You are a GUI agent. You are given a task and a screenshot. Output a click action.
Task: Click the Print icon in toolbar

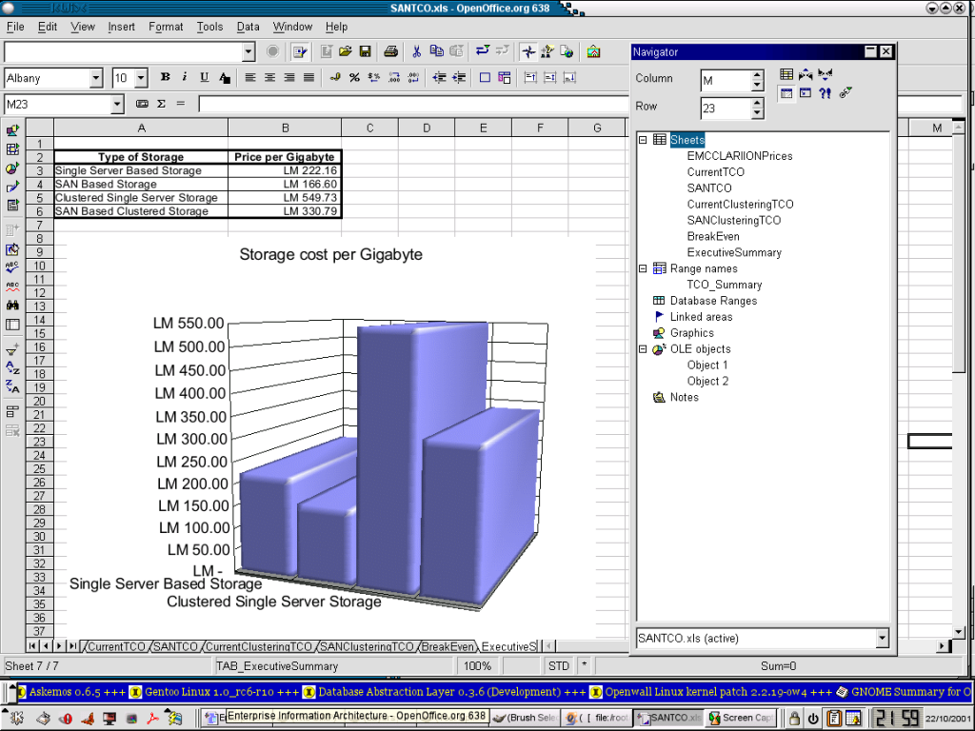tap(390, 51)
